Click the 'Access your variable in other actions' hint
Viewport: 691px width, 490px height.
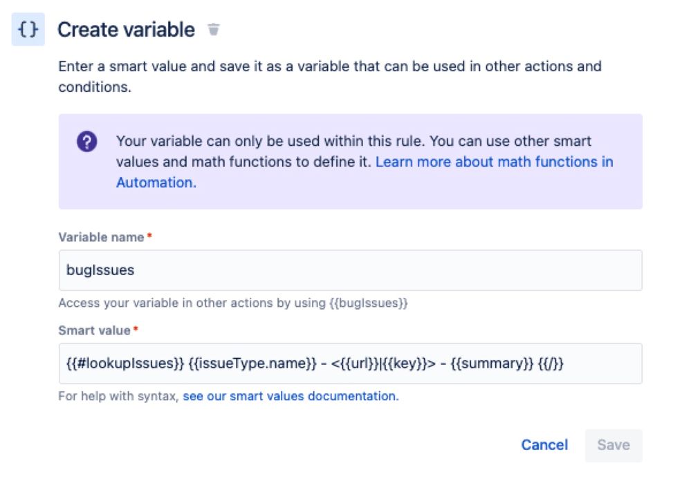point(232,303)
